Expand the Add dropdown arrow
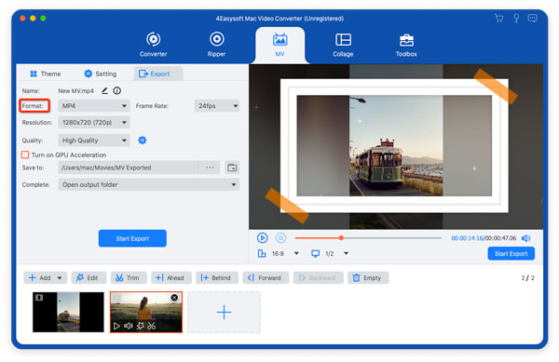559x362 pixels. [60, 277]
